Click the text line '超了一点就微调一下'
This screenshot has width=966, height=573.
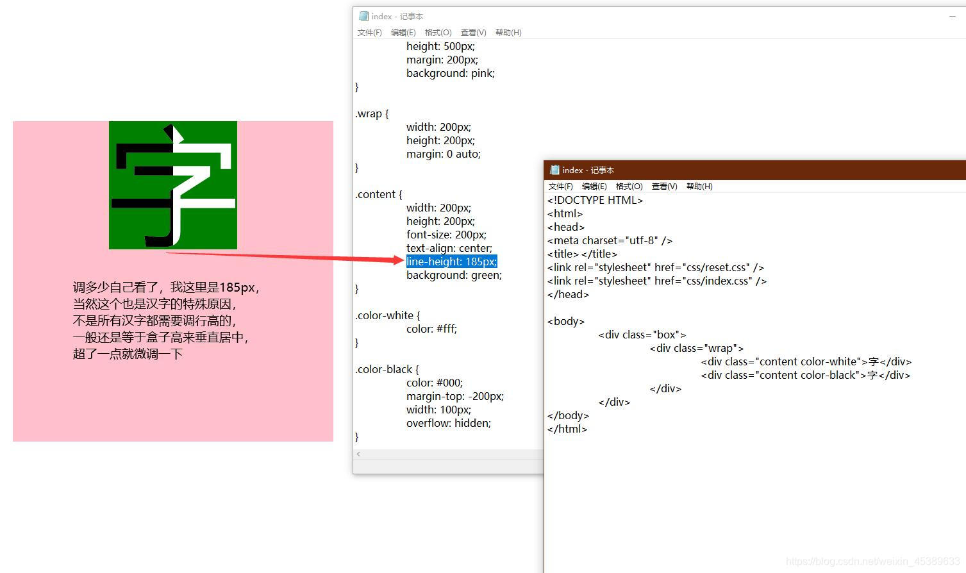pos(128,354)
